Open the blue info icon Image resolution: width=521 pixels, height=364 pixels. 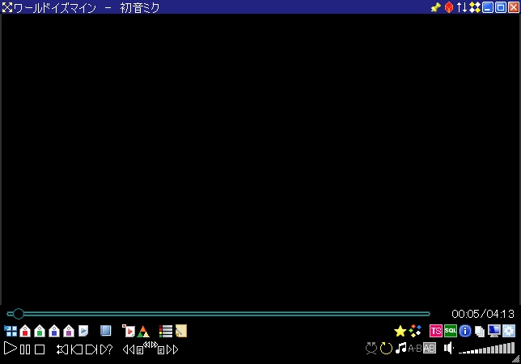click(x=465, y=331)
